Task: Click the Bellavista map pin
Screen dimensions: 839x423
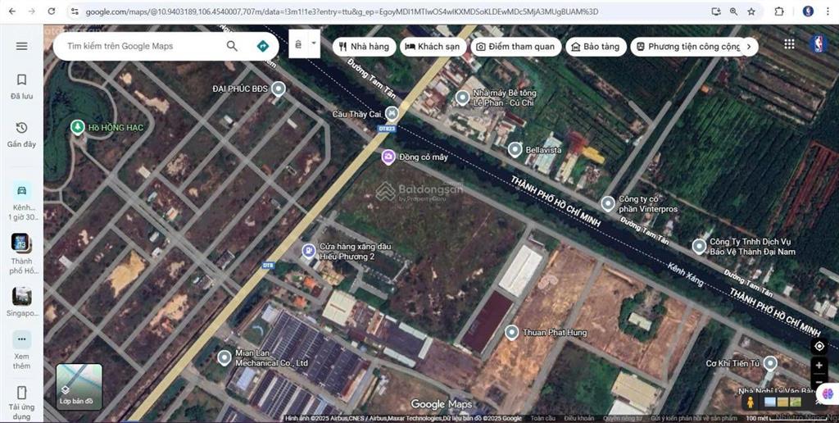Action: coord(515,149)
